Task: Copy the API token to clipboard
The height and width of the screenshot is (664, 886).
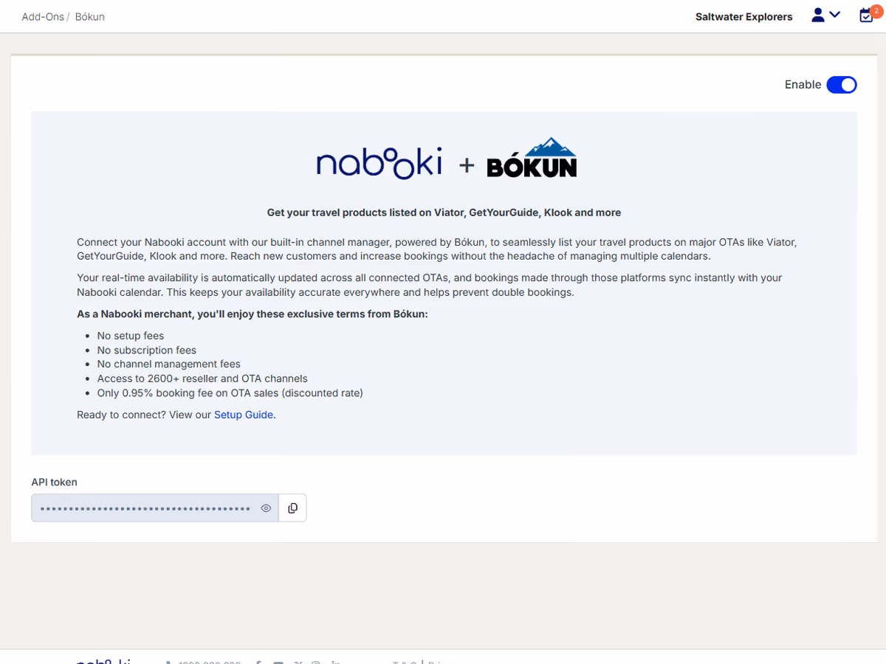Action: coord(292,508)
